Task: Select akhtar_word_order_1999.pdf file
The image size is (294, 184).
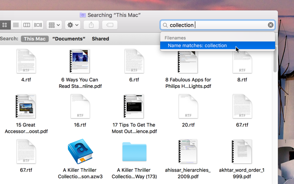Action: point(242,152)
